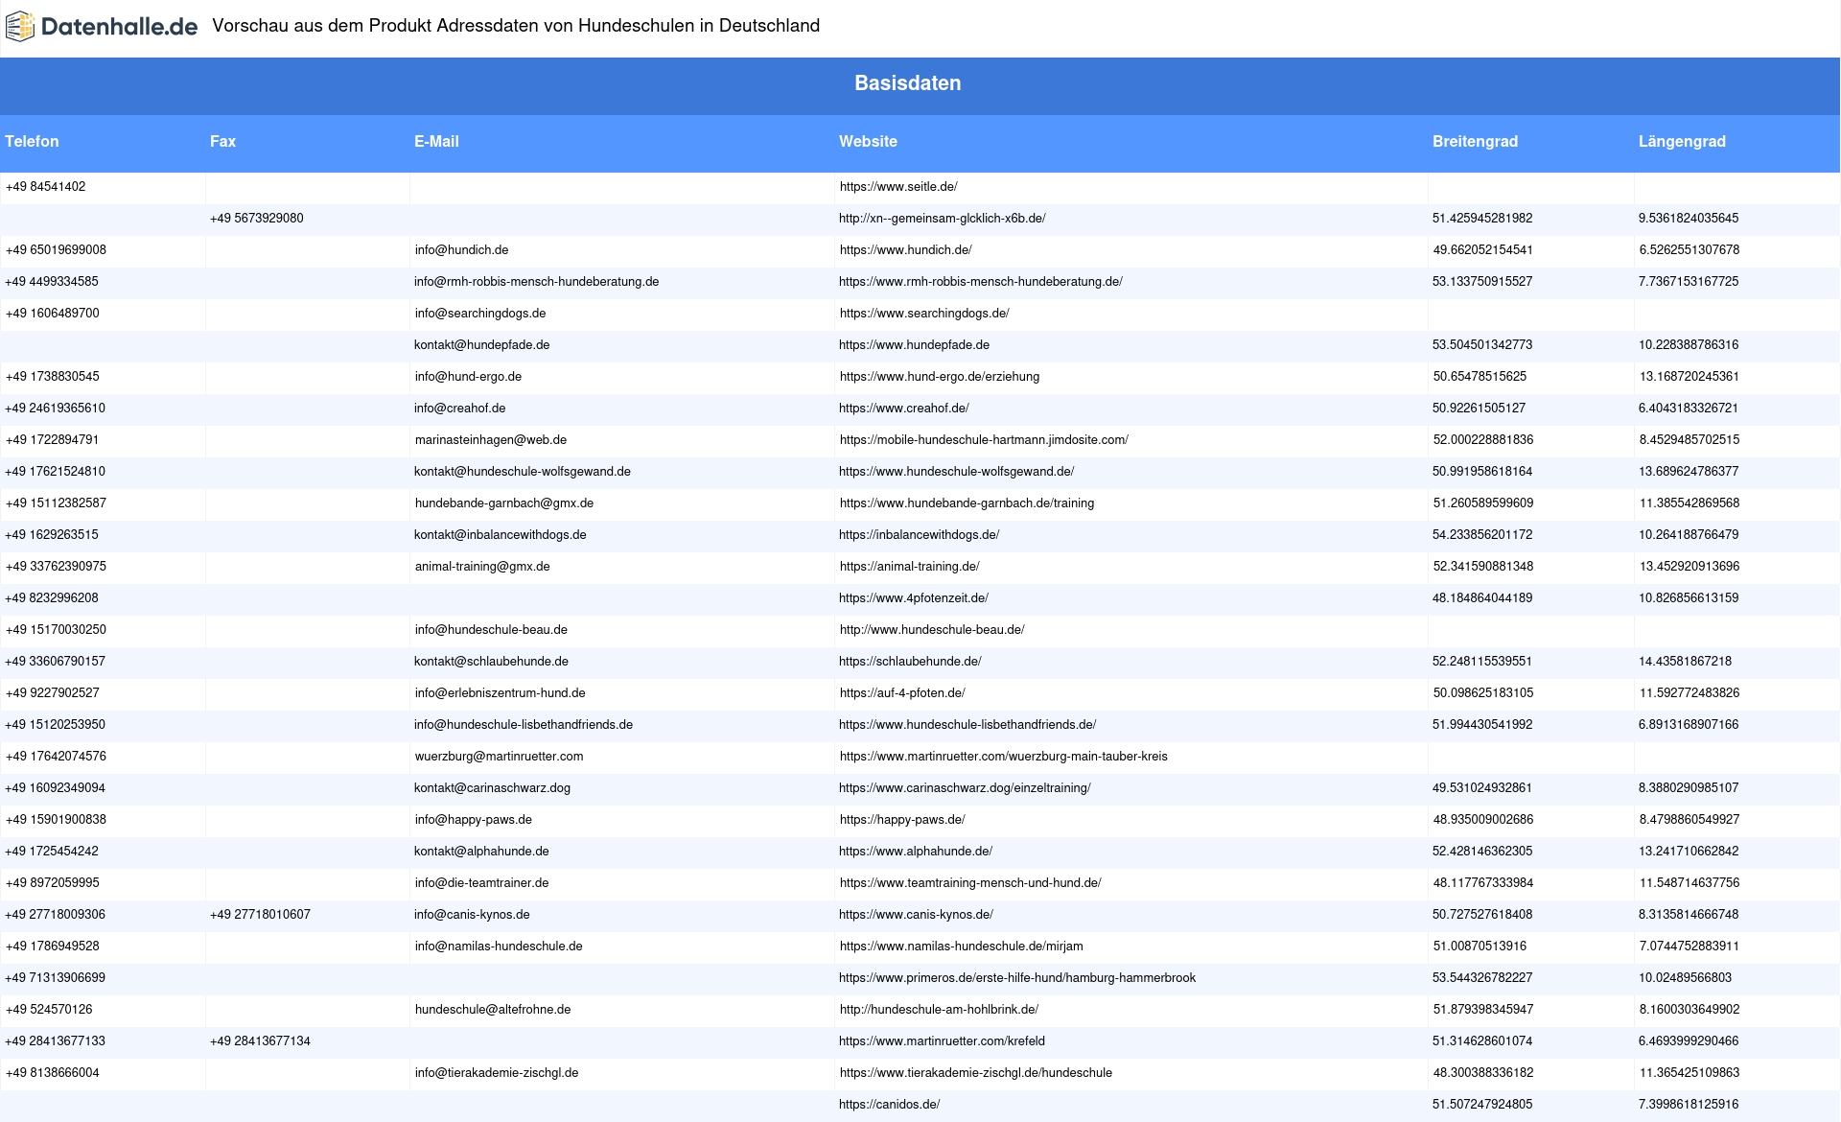Select email info@tierakademie-zischgl.de

(x=497, y=1073)
